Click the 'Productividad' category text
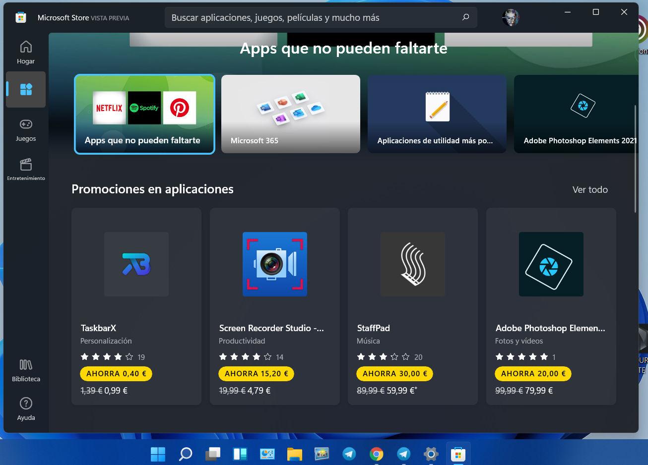 tap(242, 341)
